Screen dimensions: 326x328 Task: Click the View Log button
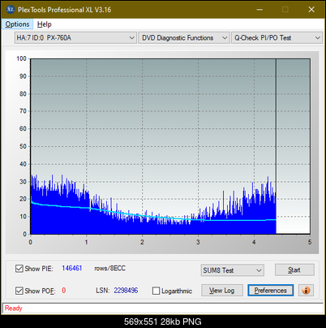click(222, 291)
